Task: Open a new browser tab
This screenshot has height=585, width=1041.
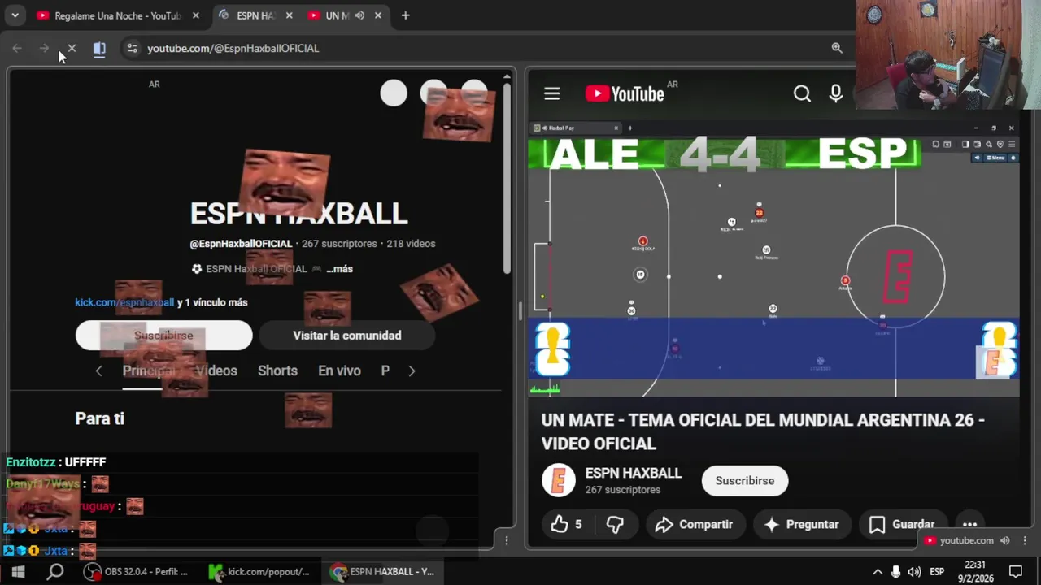Action: 405,15
